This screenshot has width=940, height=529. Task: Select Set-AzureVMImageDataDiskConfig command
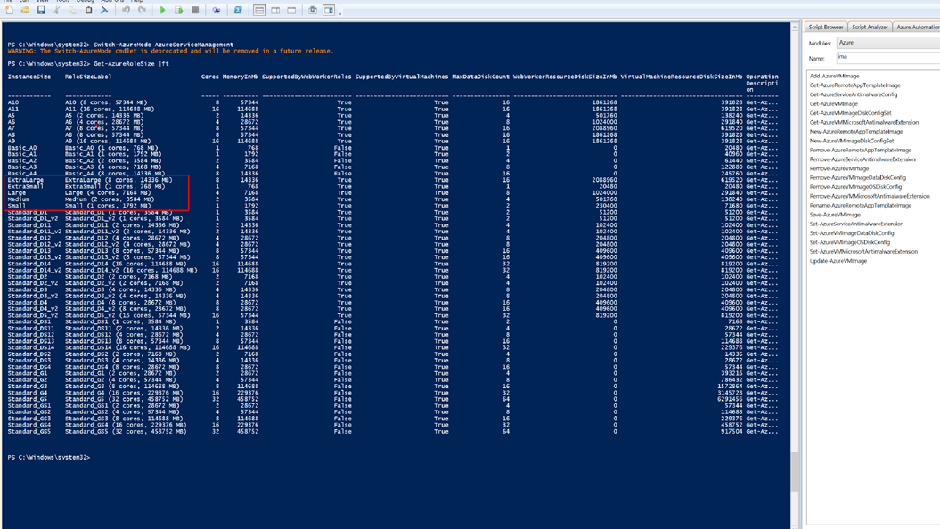pos(851,233)
